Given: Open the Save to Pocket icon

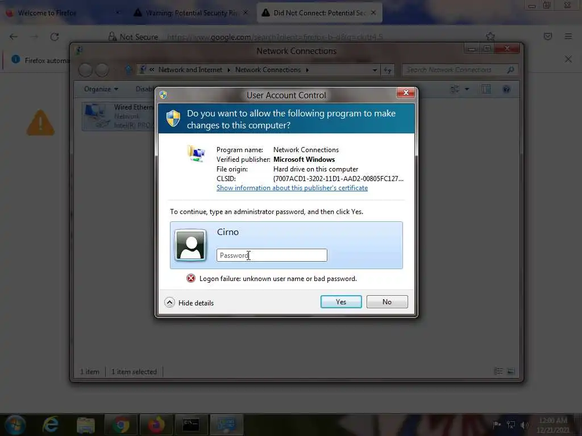Looking at the screenshot, I should (548, 36).
